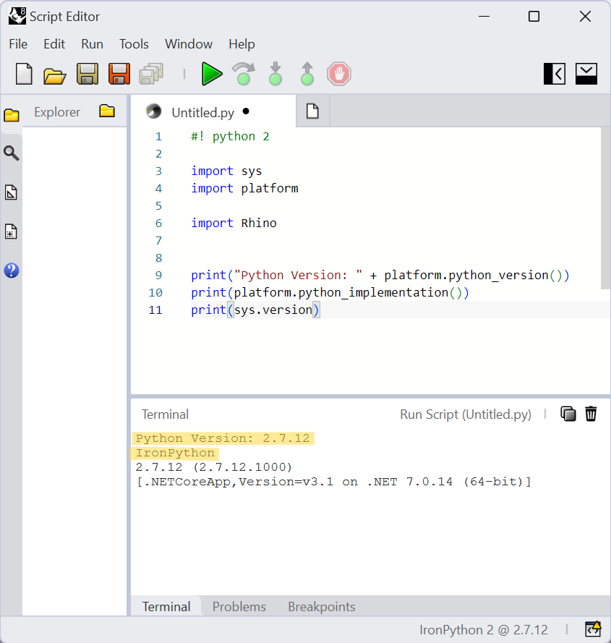Clear the terminal with trash icon
The height and width of the screenshot is (643, 611).
pyautogui.click(x=591, y=414)
